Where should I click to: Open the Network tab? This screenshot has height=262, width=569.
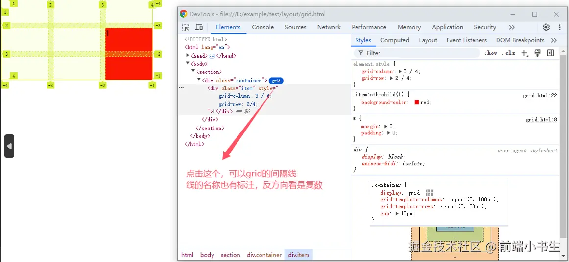point(329,27)
